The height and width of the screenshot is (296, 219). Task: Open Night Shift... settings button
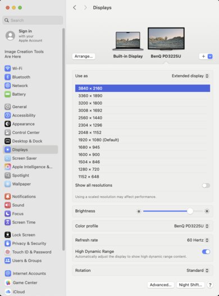[x=190, y=285]
